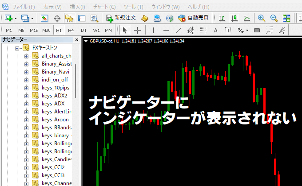
Task: Select the cursor arrow tool
Action: tap(125, 30)
